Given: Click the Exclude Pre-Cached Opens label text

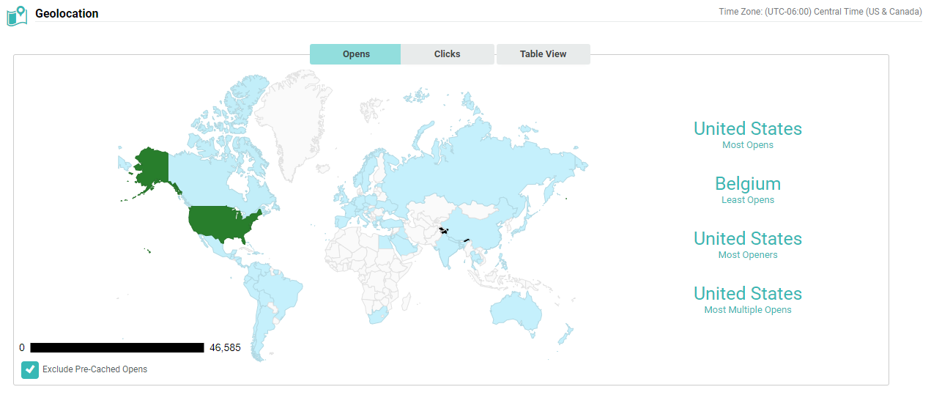Looking at the screenshot, I should (x=94, y=369).
